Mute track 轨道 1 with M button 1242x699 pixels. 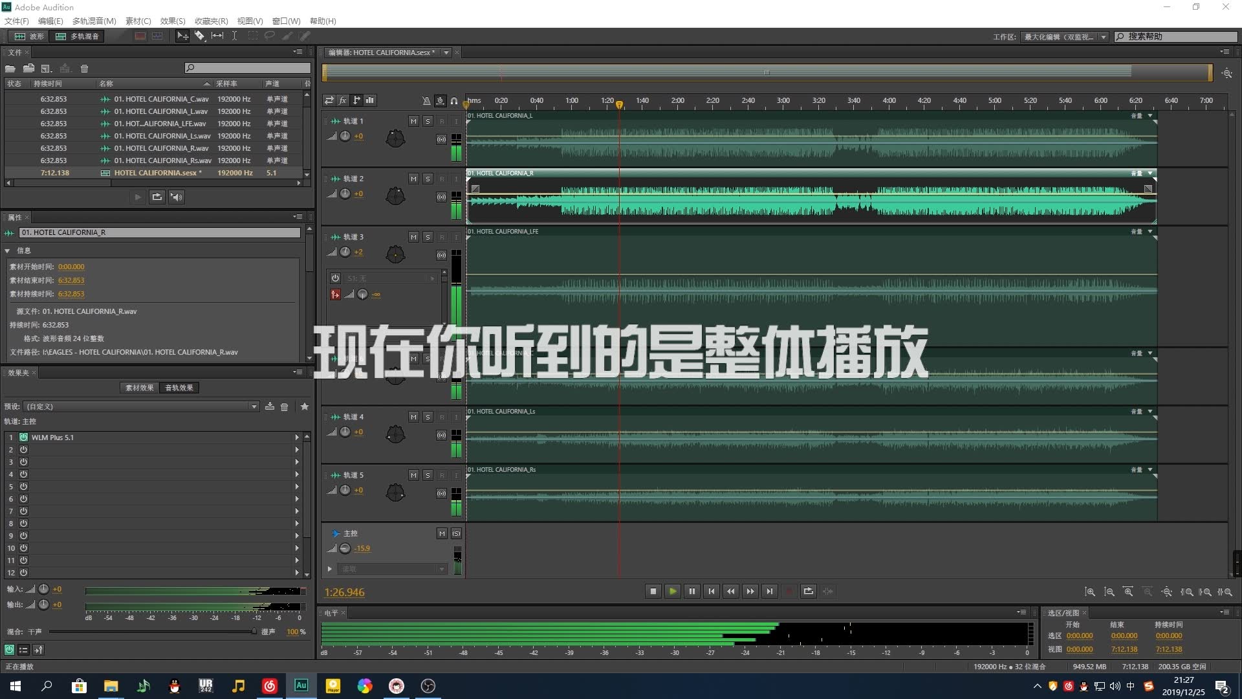(413, 121)
